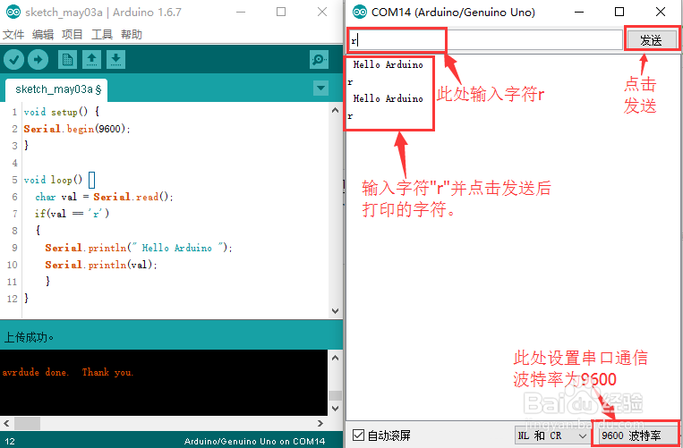Open a sketch with the Open icon
683x448 pixels.
pos(91,60)
